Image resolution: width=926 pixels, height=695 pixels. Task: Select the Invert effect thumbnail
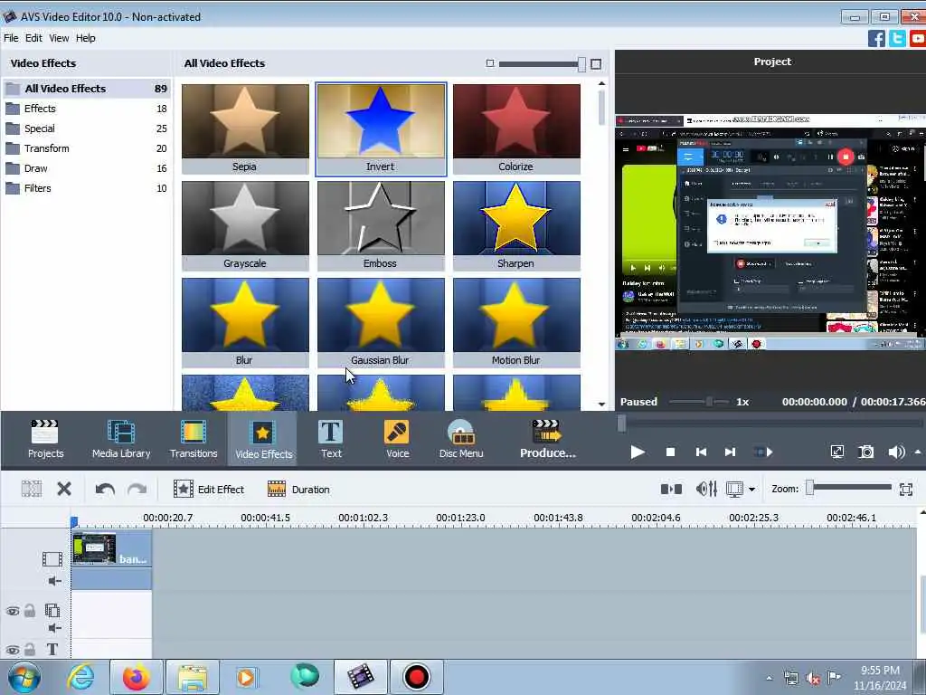click(x=381, y=129)
